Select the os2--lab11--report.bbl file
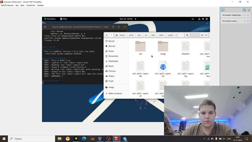 click(140, 66)
